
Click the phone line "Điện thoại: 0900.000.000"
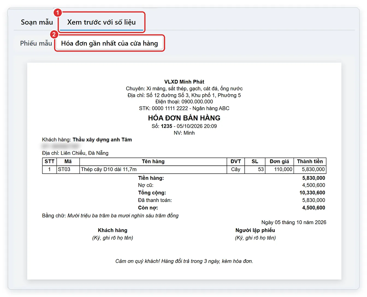tap(184, 102)
